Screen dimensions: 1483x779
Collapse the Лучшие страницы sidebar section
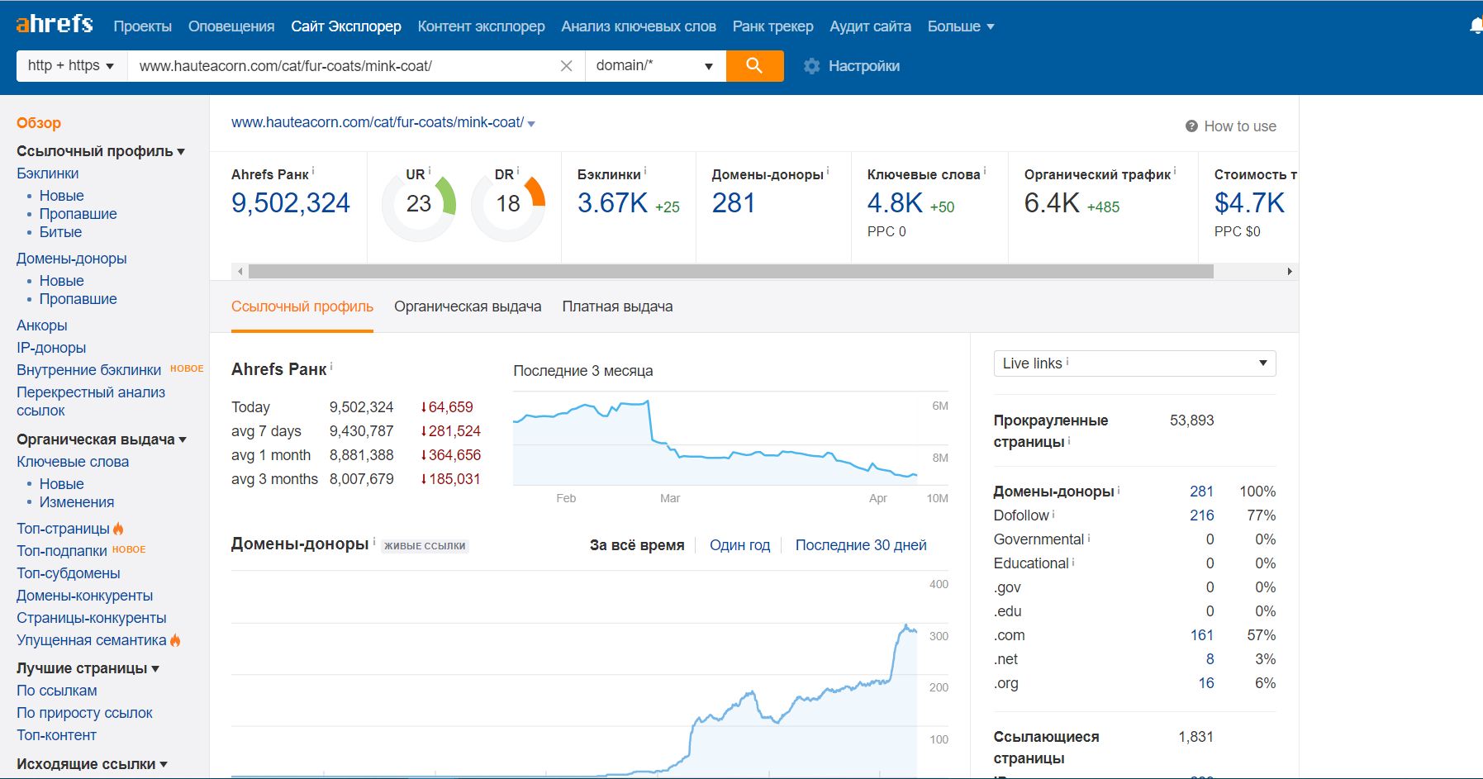88,668
